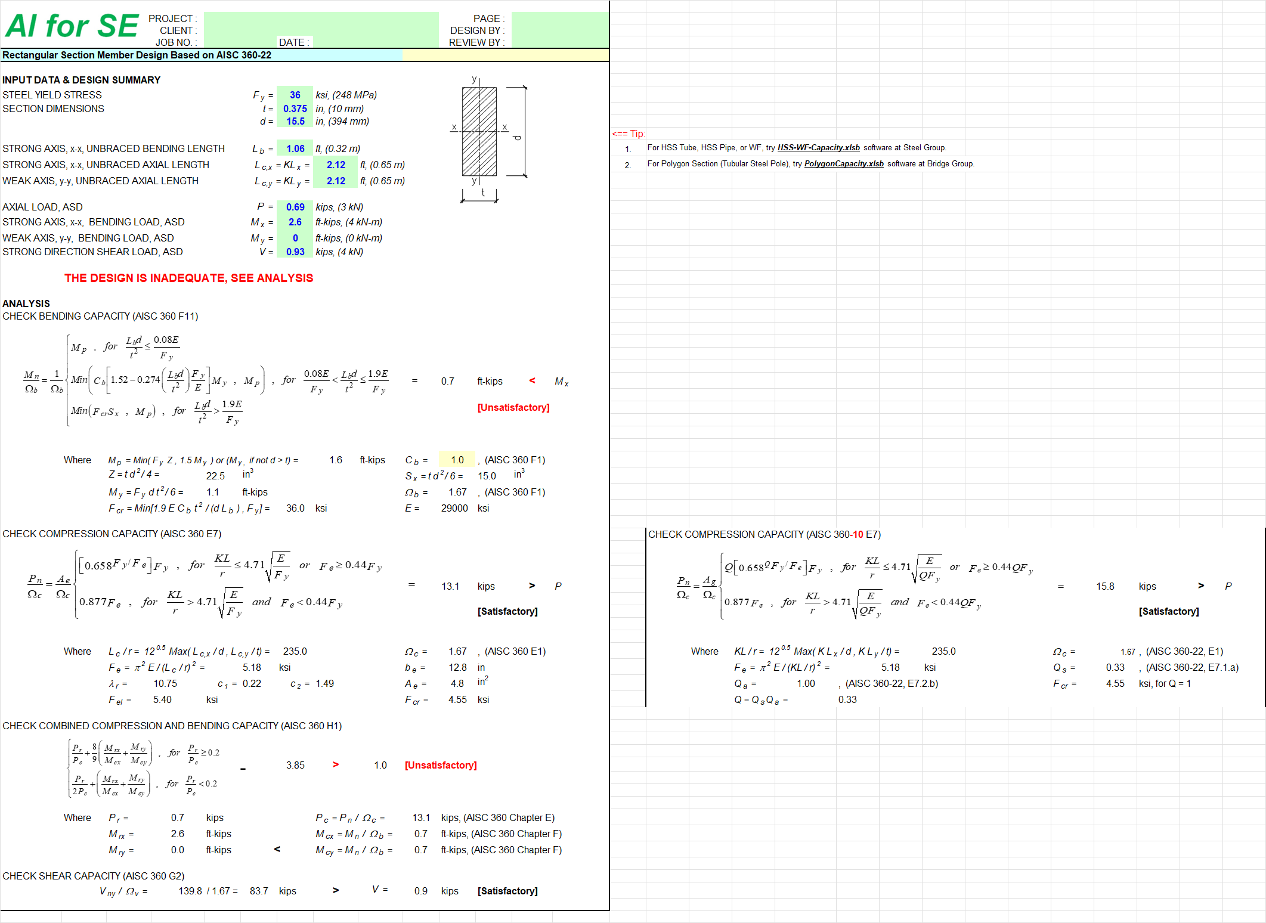Select the axial load P input cell

[295, 207]
